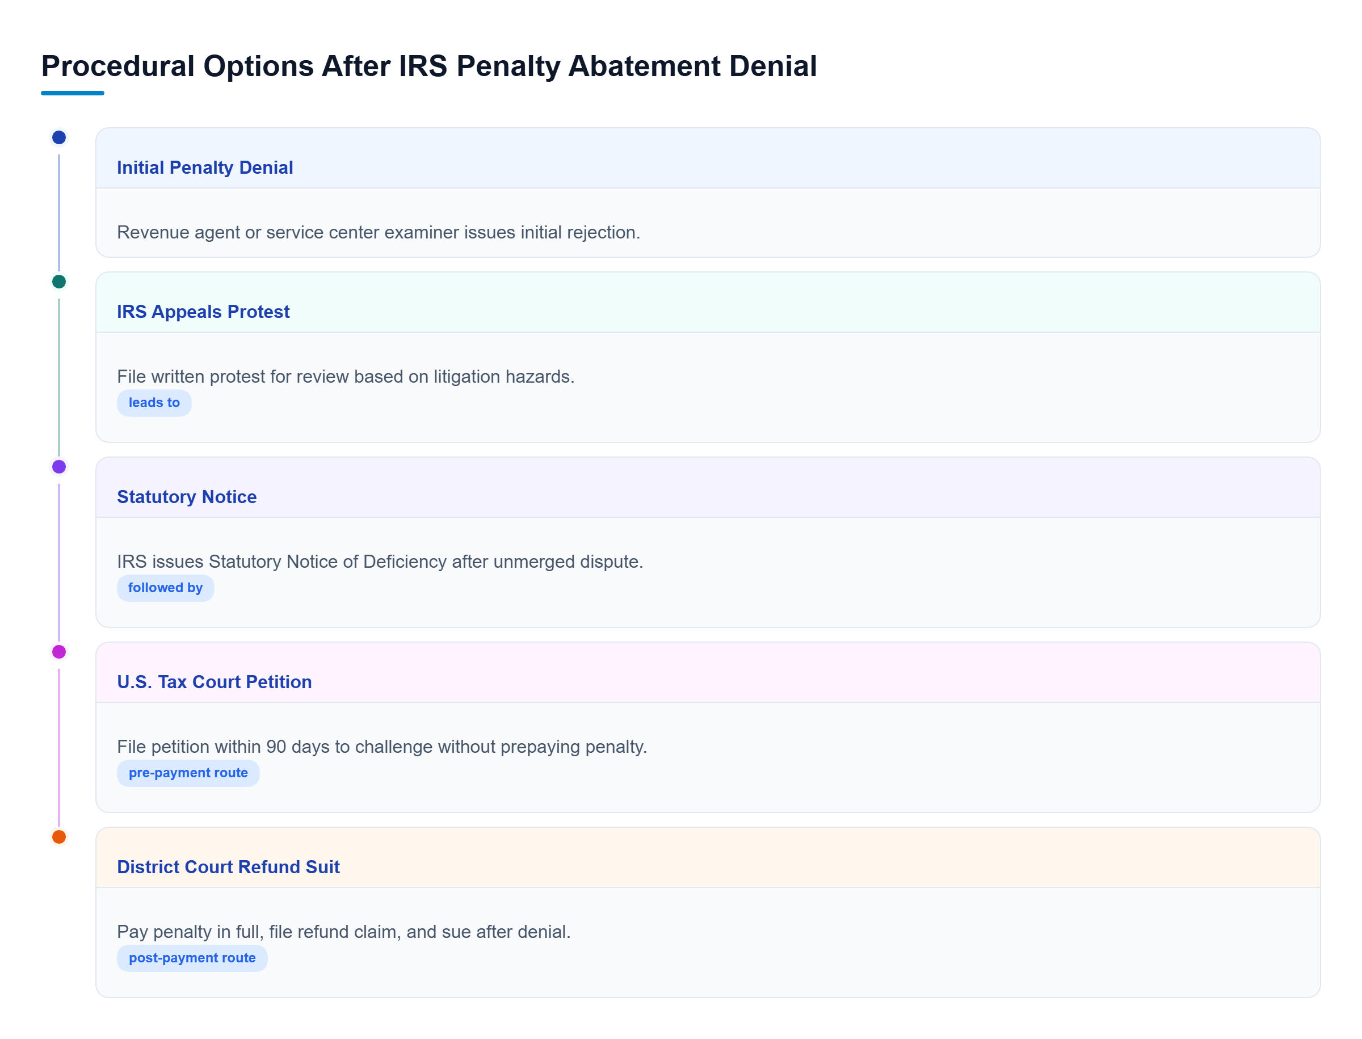
Task: Click the 'post-payment route' badge
Action: point(192,958)
